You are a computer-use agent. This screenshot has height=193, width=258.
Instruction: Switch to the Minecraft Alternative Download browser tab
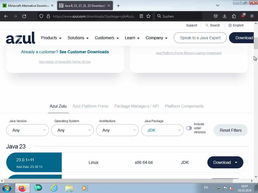[28, 6]
